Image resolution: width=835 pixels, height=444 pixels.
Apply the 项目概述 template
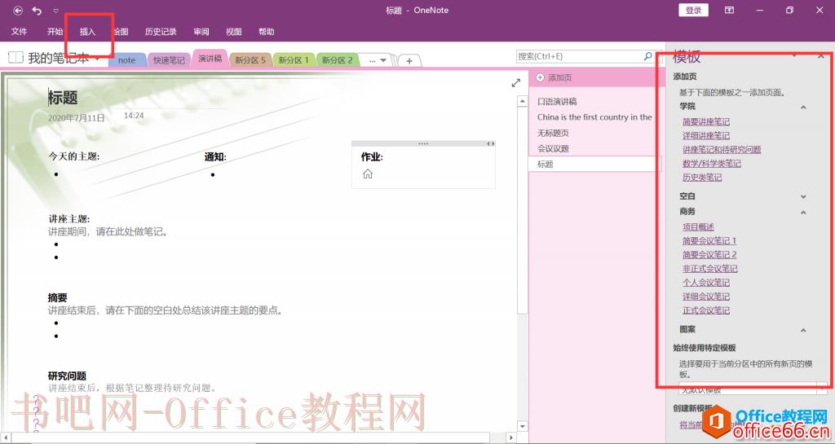coord(698,227)
